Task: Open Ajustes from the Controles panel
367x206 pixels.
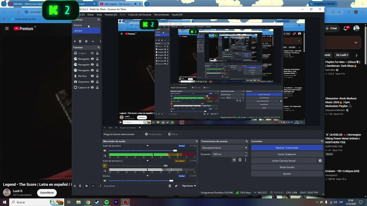Action: (287, 174)
